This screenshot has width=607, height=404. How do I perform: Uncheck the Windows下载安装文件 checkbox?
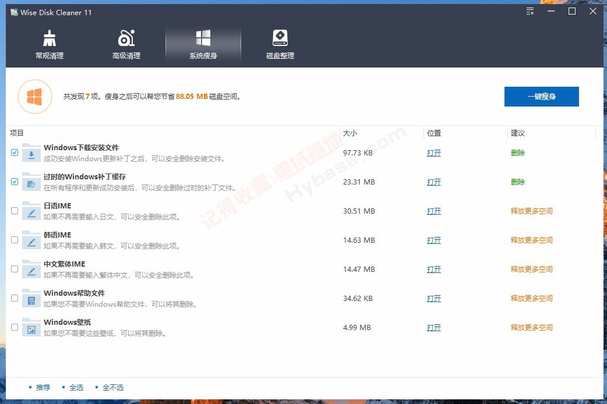[15, 153]
